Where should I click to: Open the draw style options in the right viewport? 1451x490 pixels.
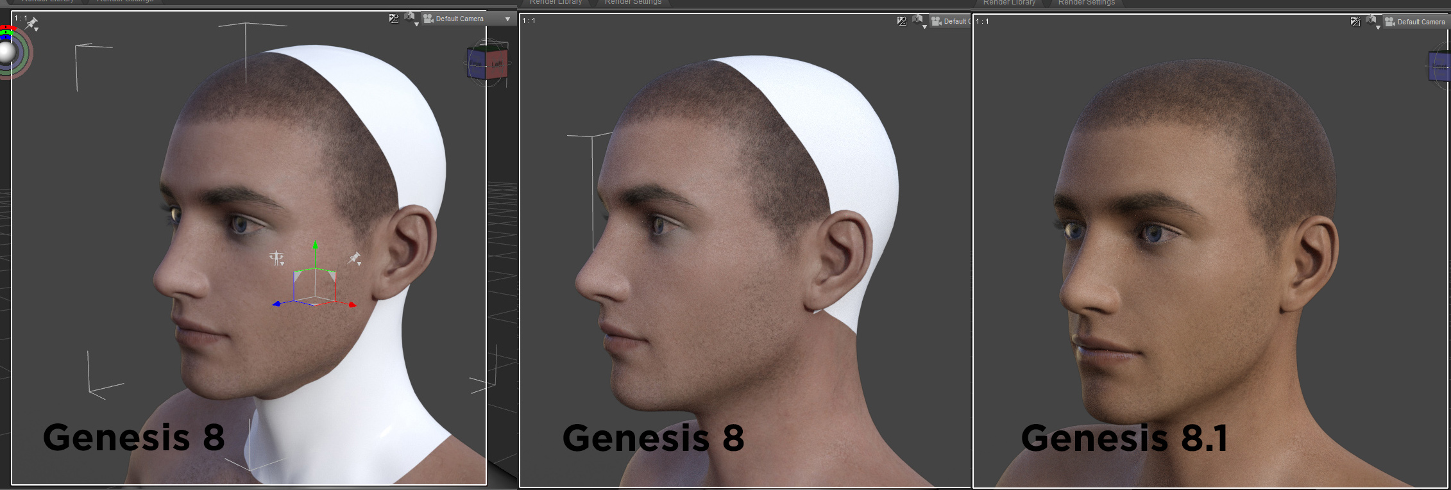tap(1355, 22)
